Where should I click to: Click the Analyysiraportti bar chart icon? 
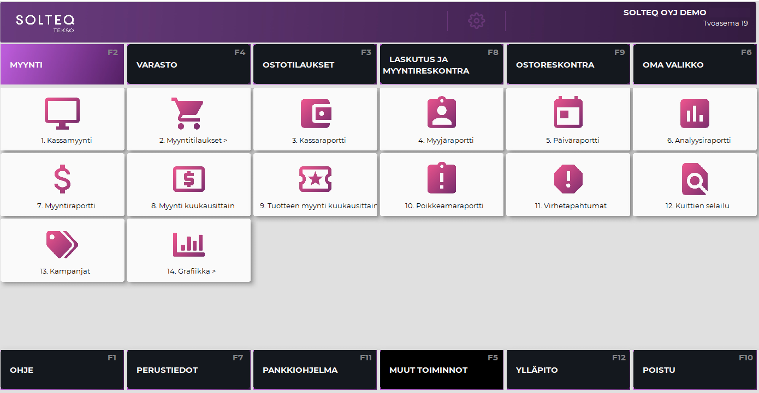click(x=695, y=113)
